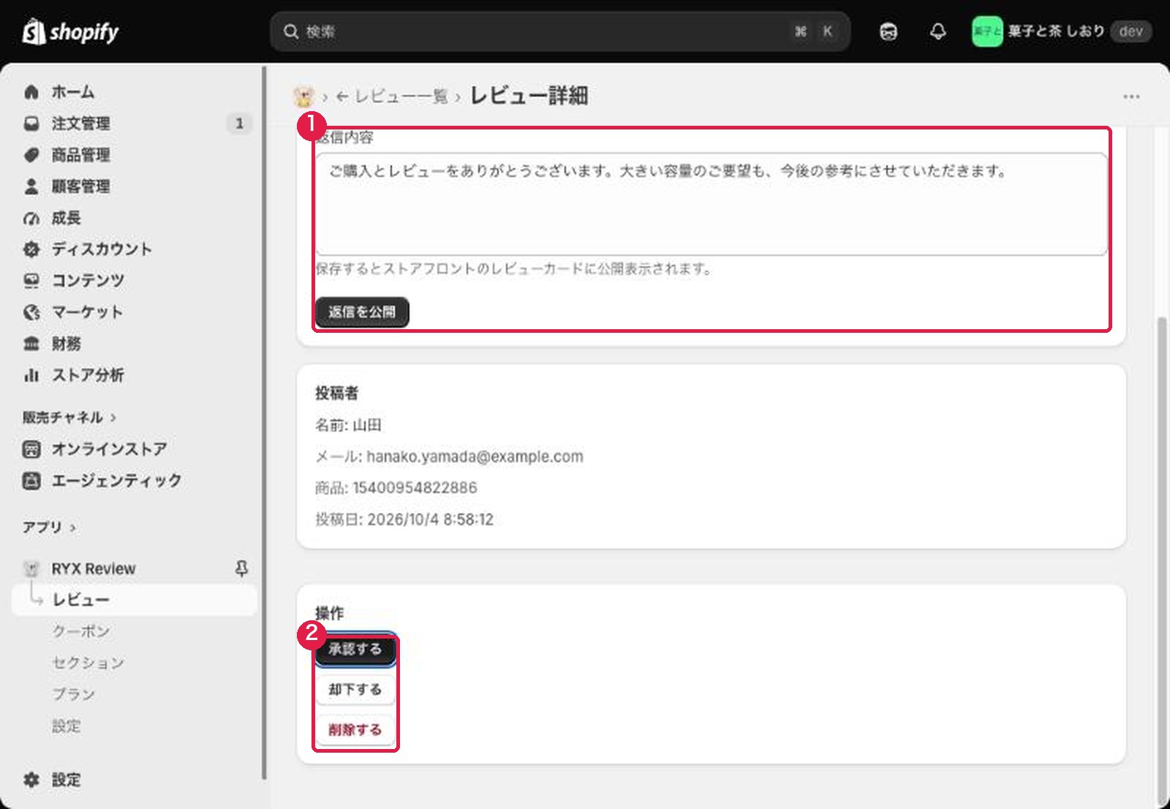Open the セクション sub-item
This screenshot has width=1170, height=809.
click(88, 663)
